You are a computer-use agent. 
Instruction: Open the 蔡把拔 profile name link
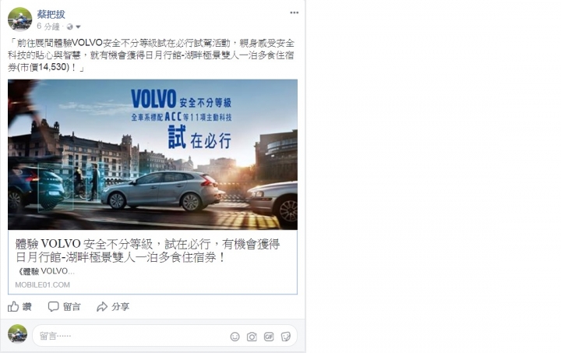pos(51,14)
